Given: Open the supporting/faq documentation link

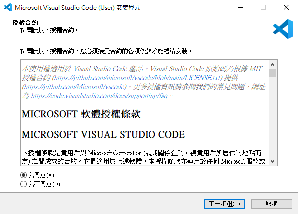Looking at the screenshot, I should point(99,96).
